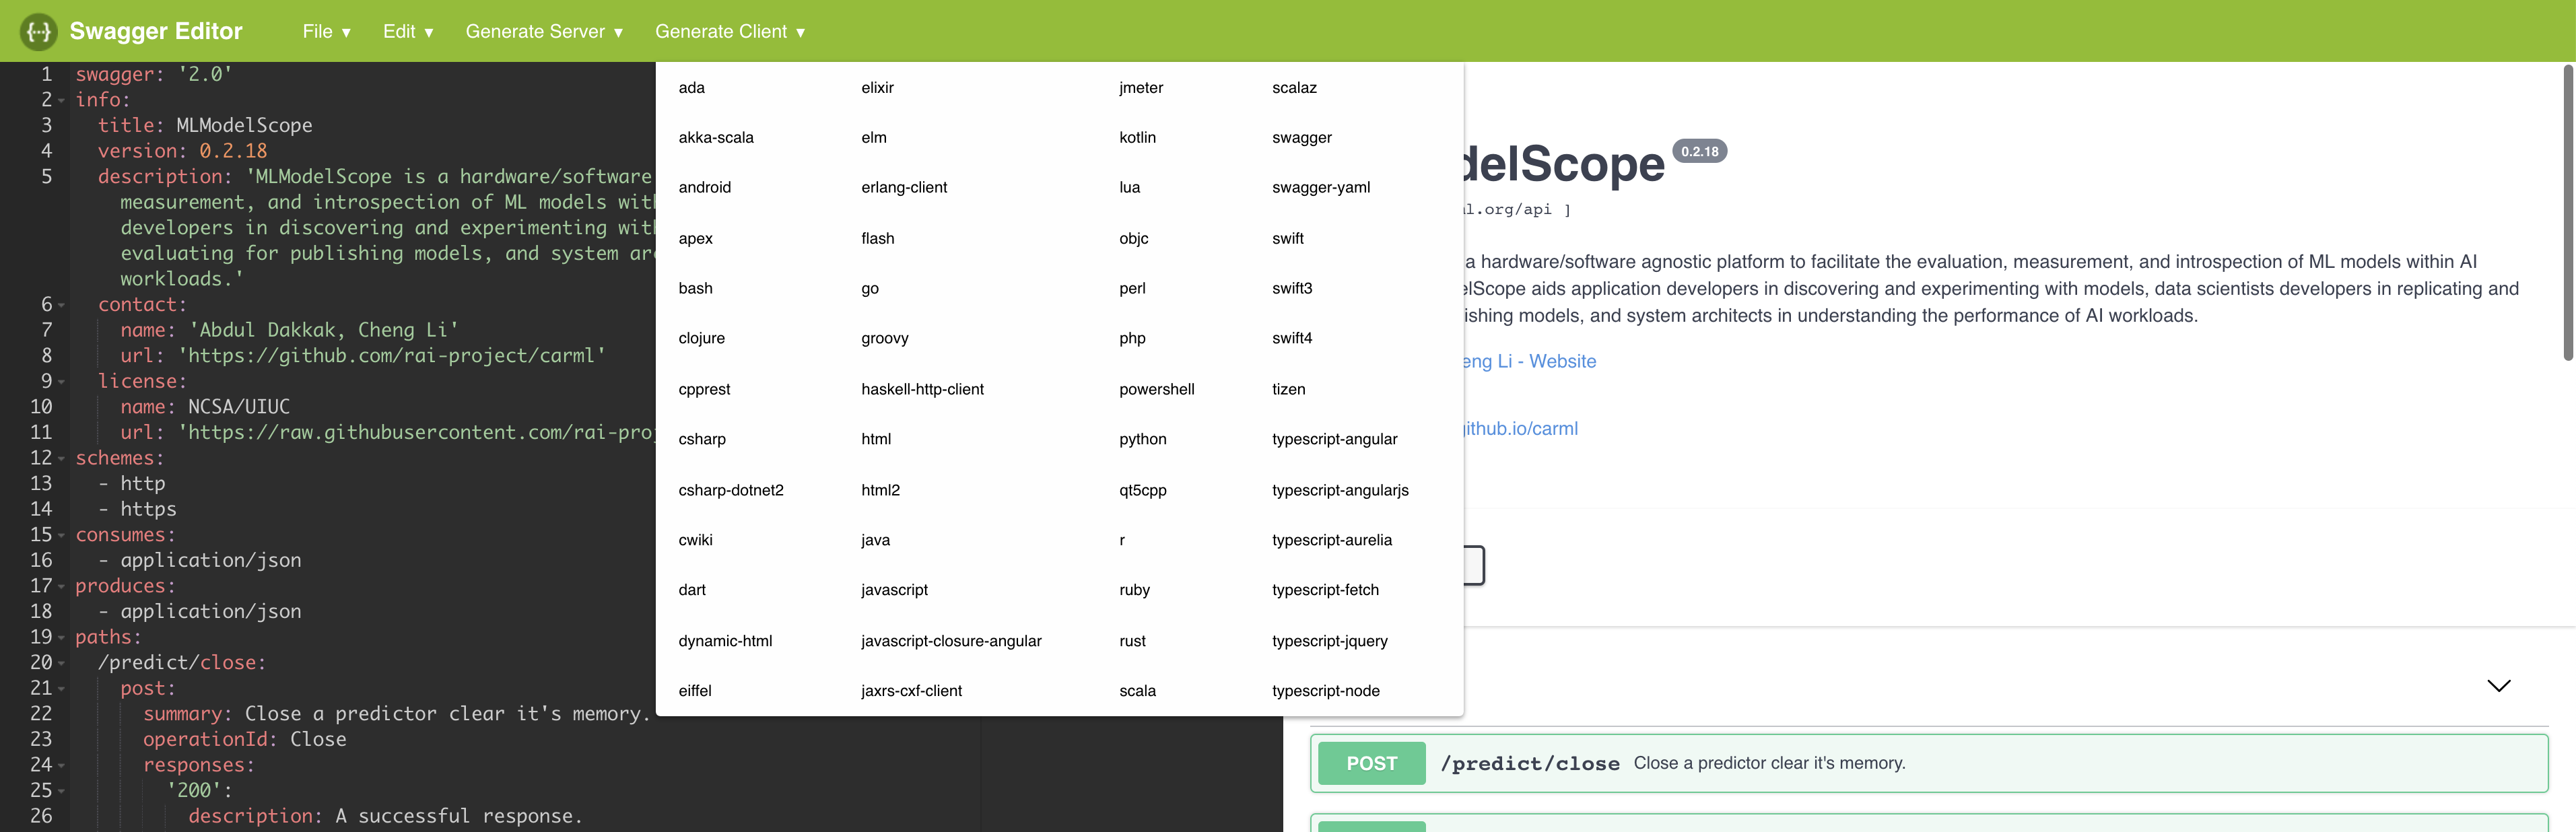The height and width of the screenshot is (832, 2576).
Task: Close the Generate Client dropdown menu
Action: click(730, 32)
